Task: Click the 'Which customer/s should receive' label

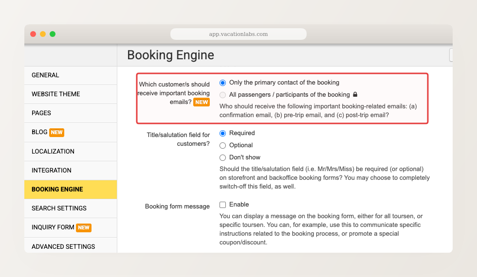Action: coord(174,93)
